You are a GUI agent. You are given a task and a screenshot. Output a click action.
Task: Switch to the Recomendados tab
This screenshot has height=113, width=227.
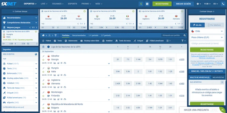[x=79, y=35]
